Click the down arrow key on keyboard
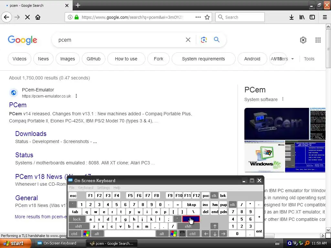This screenshot has width=331, height=248. [215, 234]
